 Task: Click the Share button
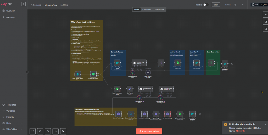coord(216,5)
